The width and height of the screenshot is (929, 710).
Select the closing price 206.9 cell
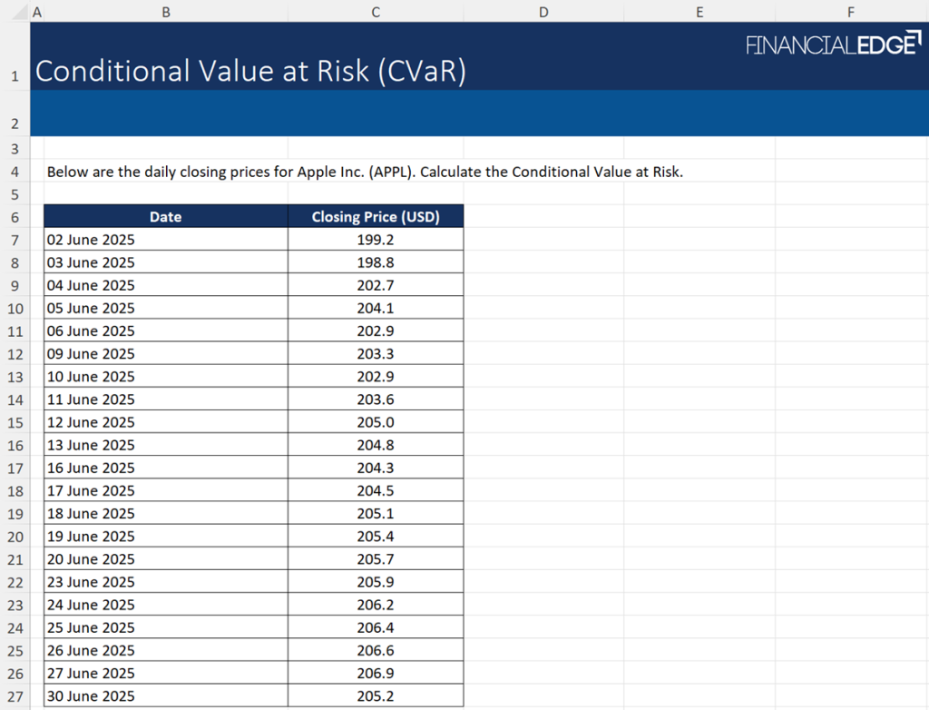tap(375, 673)
